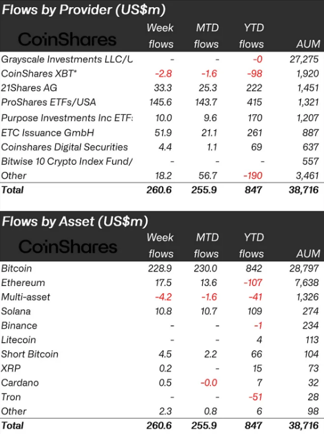Screen dimensions: 324x434
Task: Click the MTD flows header in asset table
Action: click(206, 246)
